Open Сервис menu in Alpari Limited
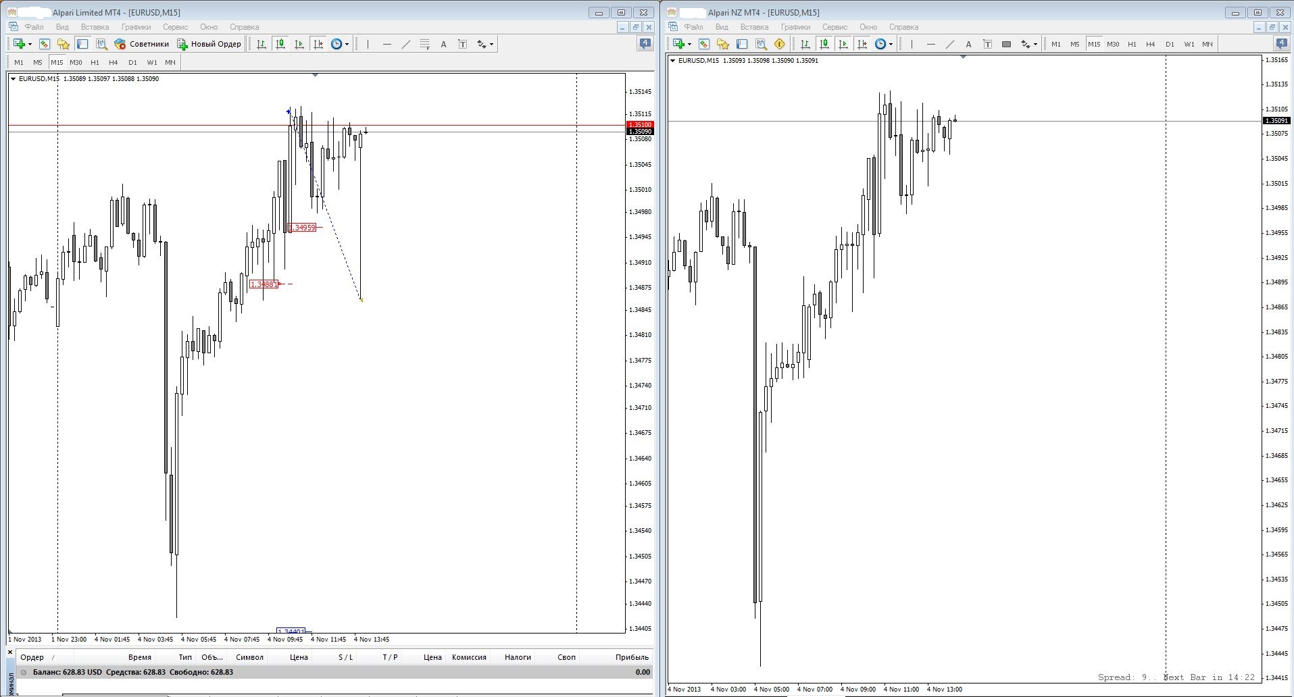This screenshot has height=697, width=1294. tap(175, 27)
